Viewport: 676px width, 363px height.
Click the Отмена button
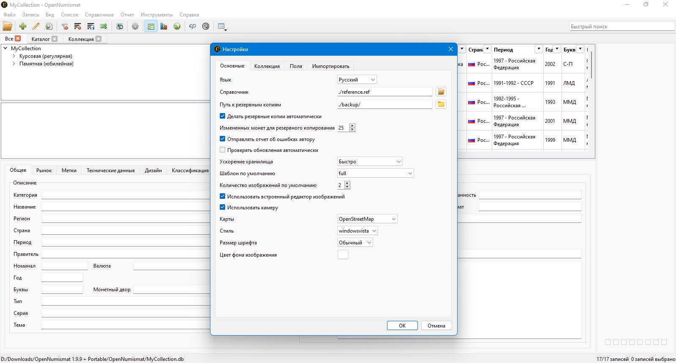(x=436, y=325)
